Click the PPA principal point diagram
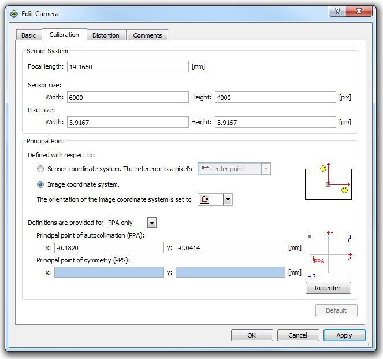The height and width of the screenshot is (359, 383). pos(330,255)
